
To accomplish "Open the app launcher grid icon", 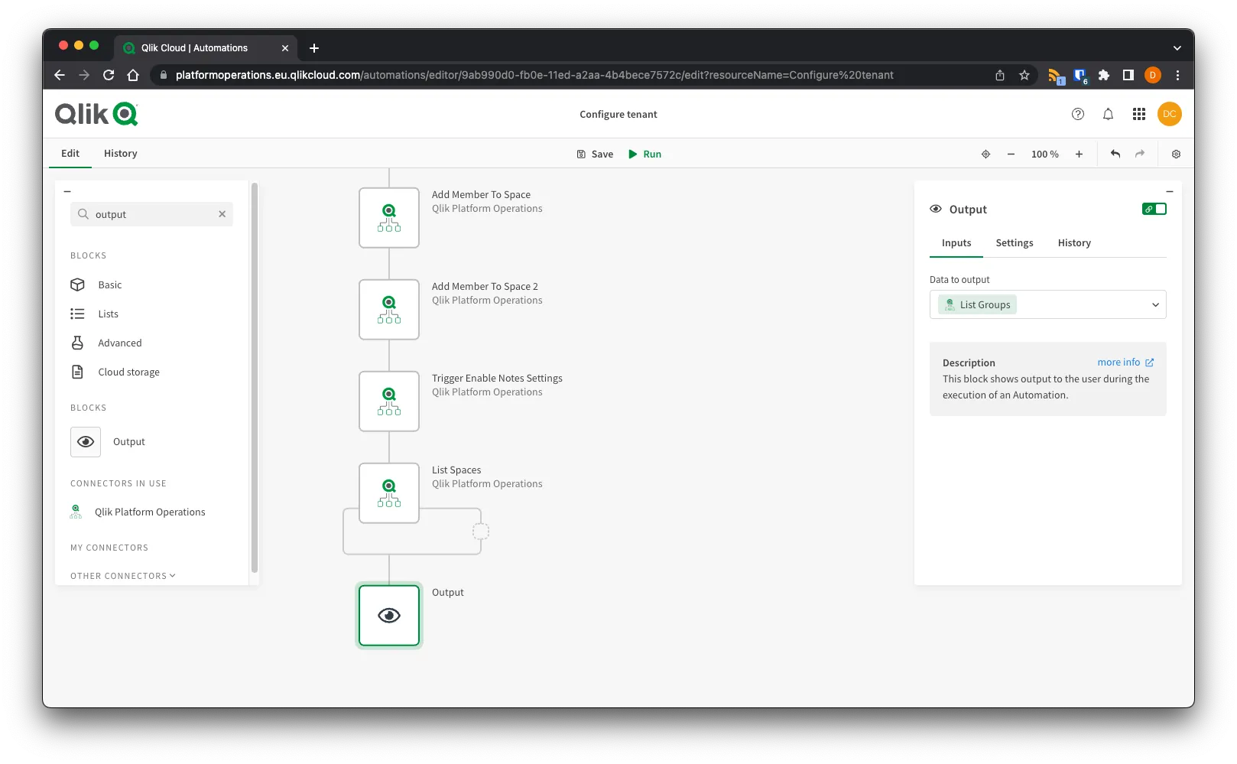I will 1138,114.
